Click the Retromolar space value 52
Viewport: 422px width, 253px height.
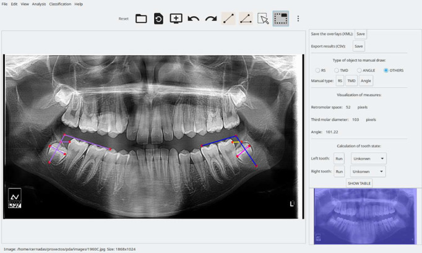coord(348,107)
